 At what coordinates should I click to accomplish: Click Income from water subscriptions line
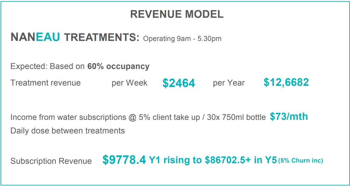point(138,117)
